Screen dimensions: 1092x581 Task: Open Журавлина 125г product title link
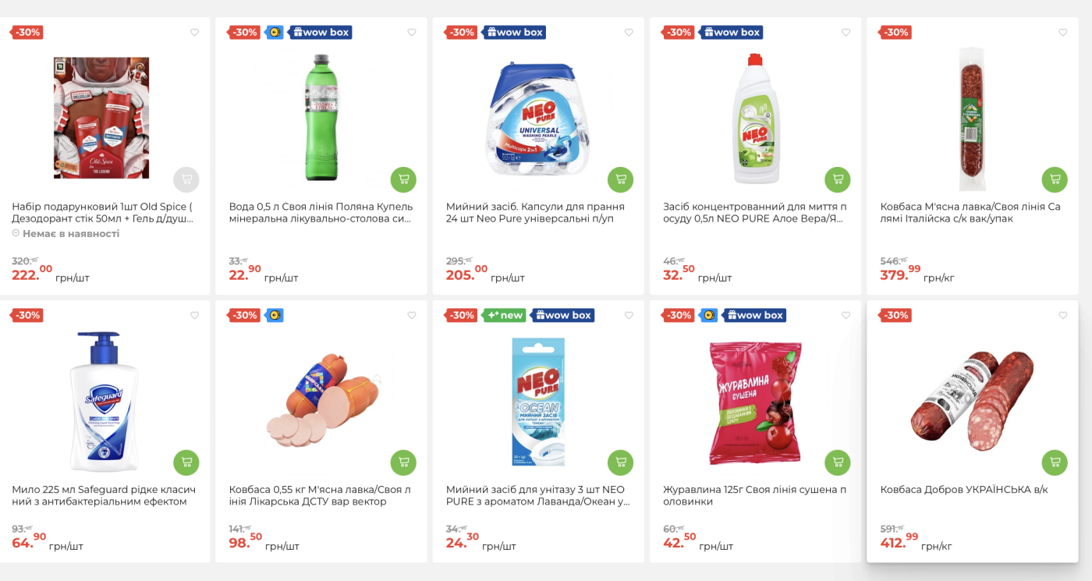[754, 495]
